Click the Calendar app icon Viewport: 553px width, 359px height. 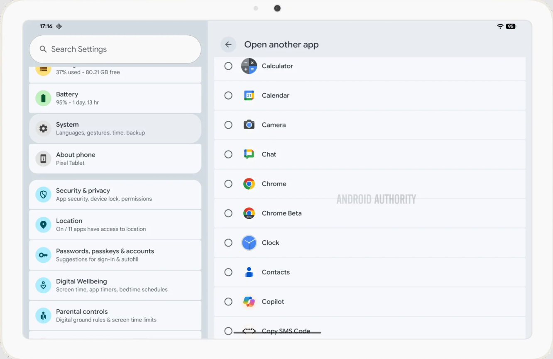(249, 95)
